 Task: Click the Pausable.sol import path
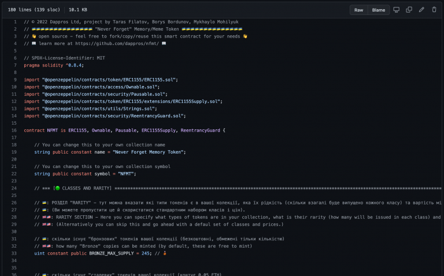pyautogui.click(x=103, y=94)
